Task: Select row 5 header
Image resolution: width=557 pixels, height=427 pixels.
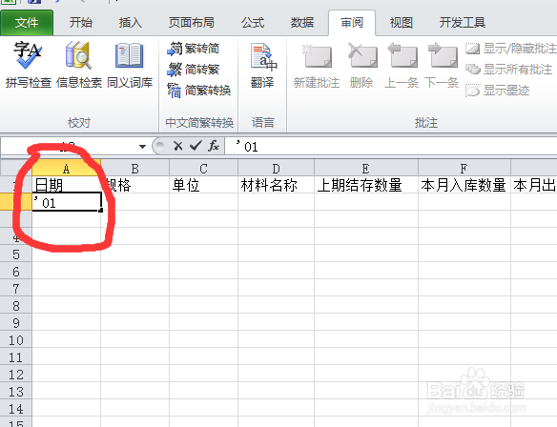Action: [x=16, y=254]
